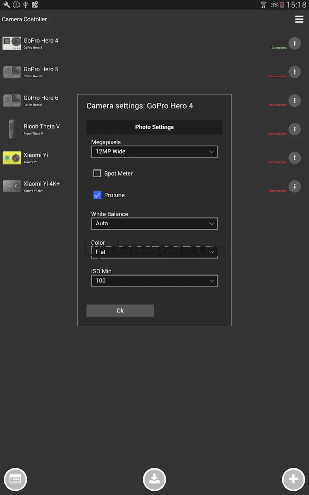Select the GoPro Hero 4 camera thumbnail
Image resolution: width=309 pixels, height=495 pixels.
coord(12,43)
